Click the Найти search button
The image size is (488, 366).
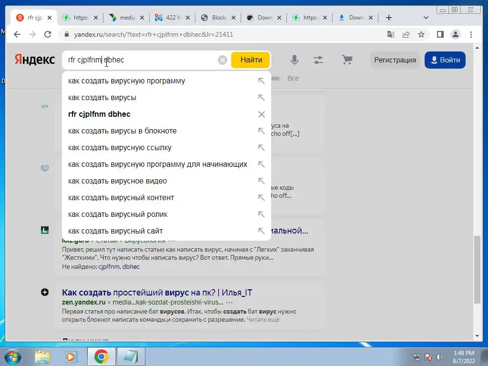(251, 60)
